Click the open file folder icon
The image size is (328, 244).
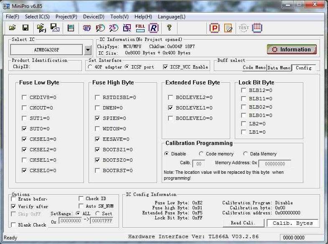coord(13,28)
